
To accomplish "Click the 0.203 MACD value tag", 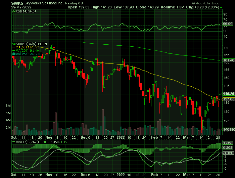I will [x=228, y=148].
